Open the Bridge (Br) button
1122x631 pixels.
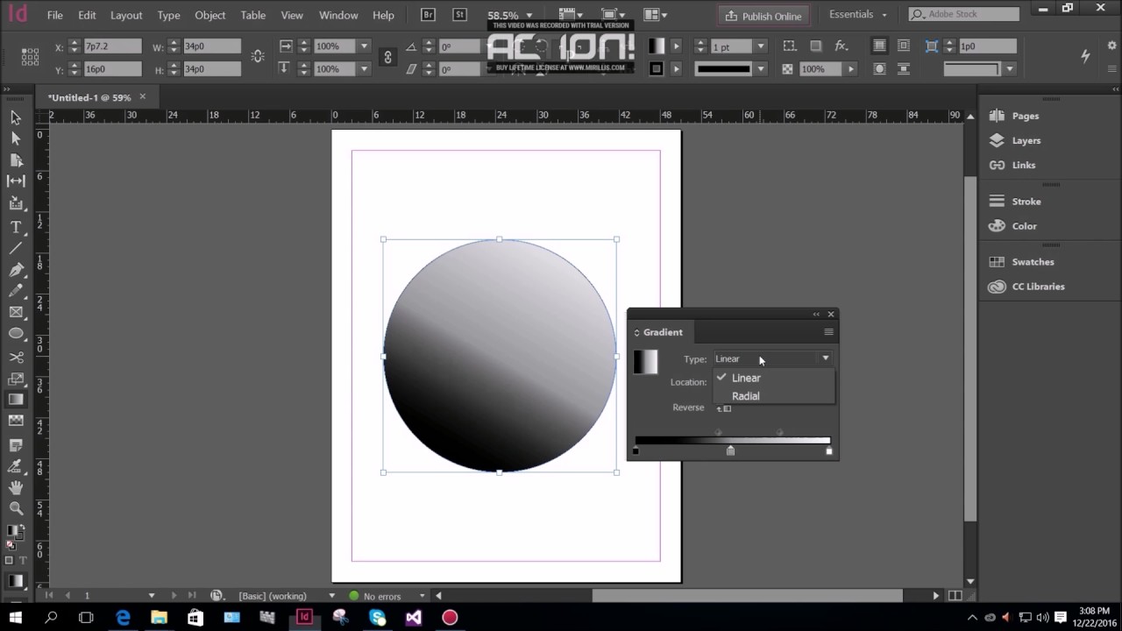click(429, 15)
